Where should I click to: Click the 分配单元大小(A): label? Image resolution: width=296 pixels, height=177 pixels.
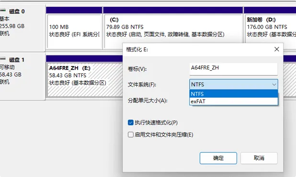pyautogui.click(x=148, y=100)
